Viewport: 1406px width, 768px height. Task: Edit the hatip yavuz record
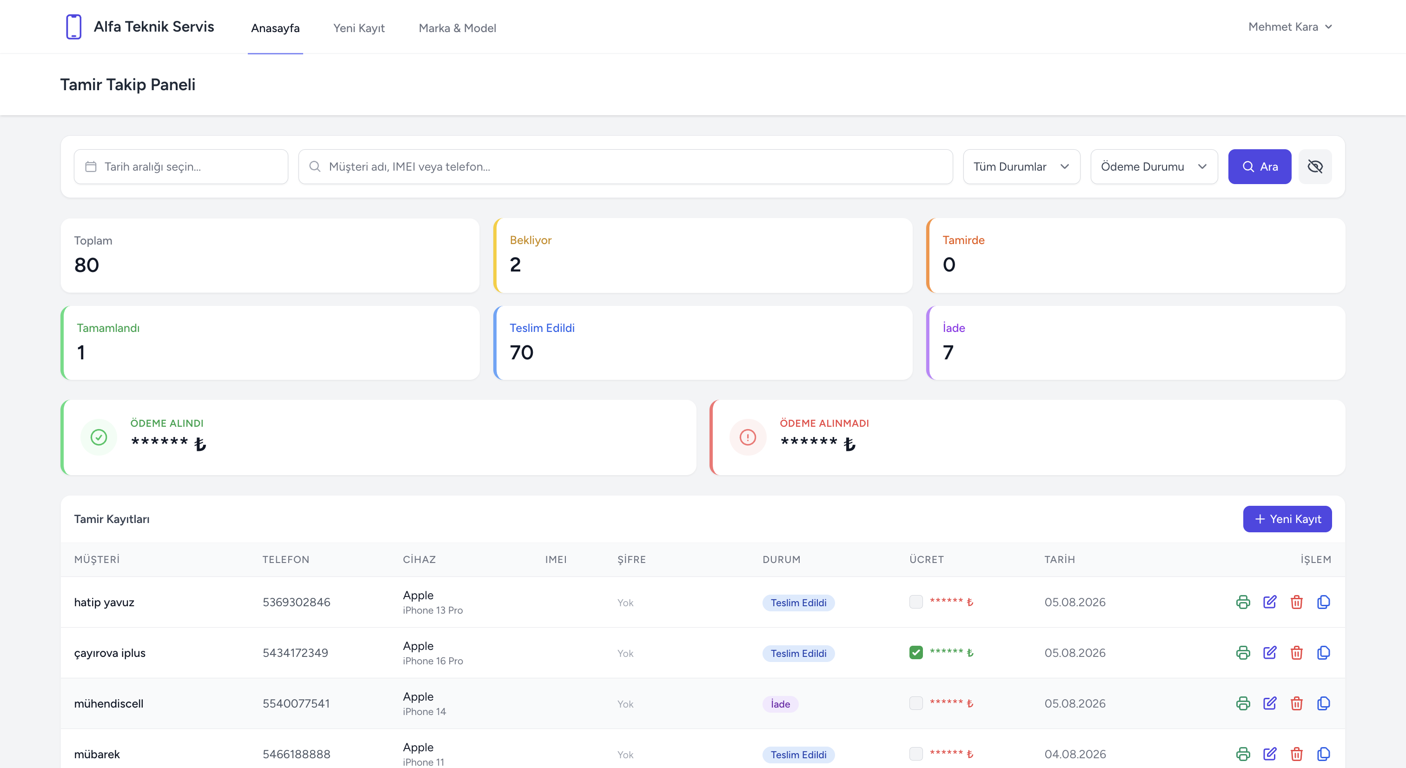[1270, 602]
